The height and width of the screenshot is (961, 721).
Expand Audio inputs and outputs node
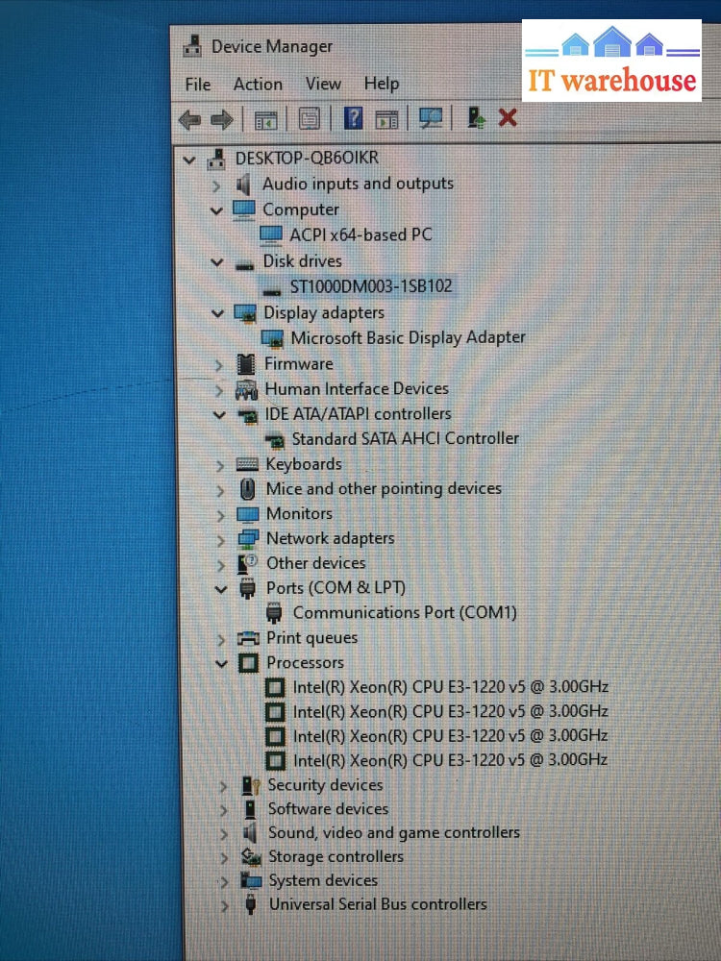(217, 184)
